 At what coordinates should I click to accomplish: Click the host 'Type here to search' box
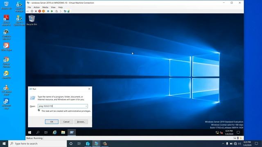click(x=37, y=143)
